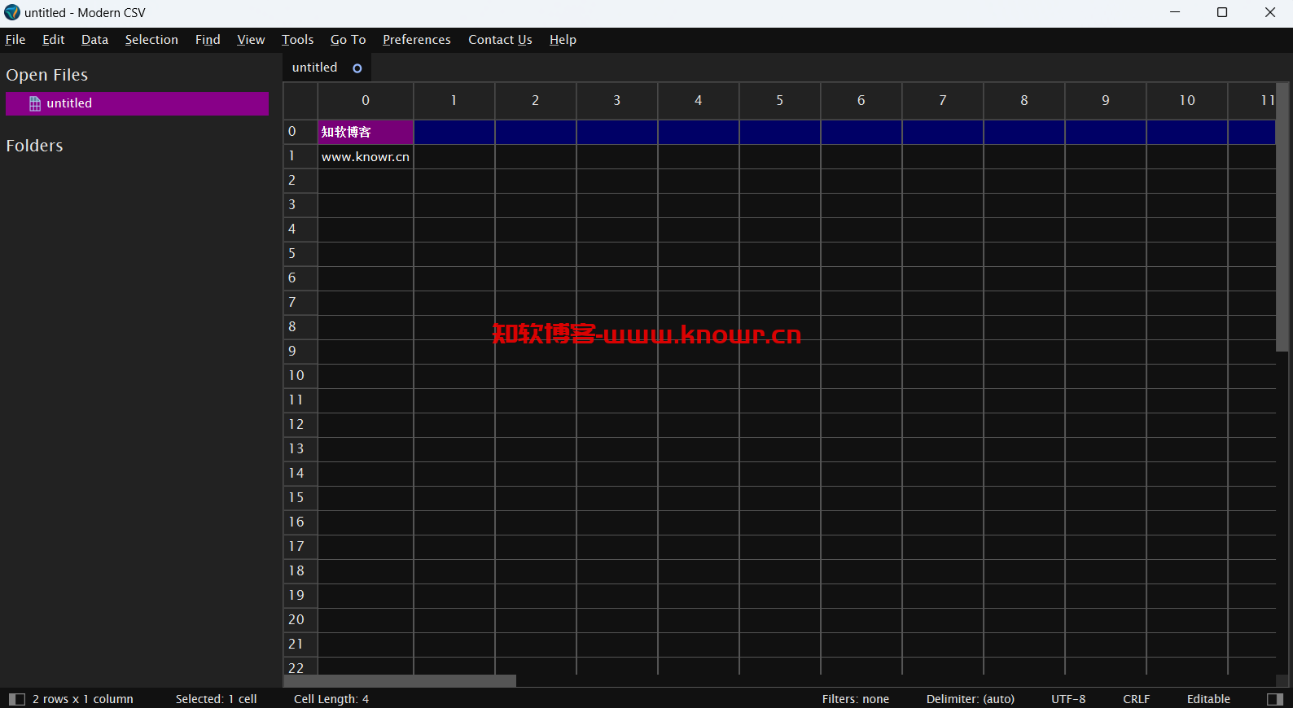
Task: Select column header 5
Action: (780, 100)
